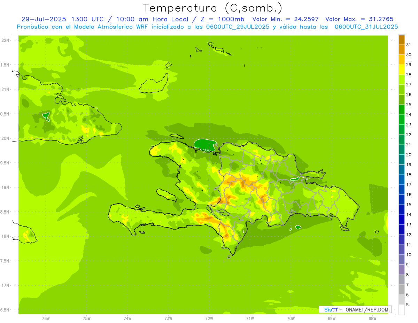This screenshot has width=418, height=323.
Task: Click the green legend swatch between 24 and 25
Action: (402, 109)
